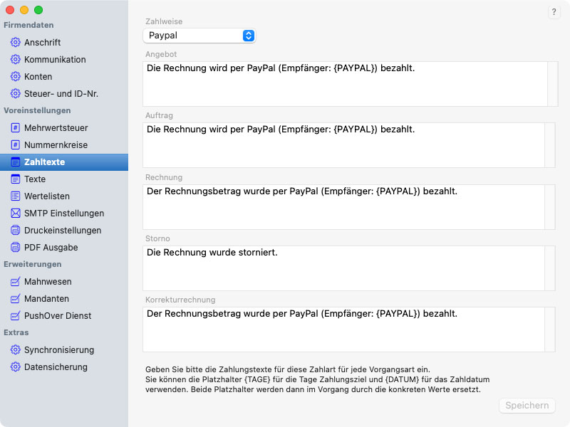This screenshot has width=570, height=427.
Task: Open the Datensicherung backup settings
Action: [56, 367]
